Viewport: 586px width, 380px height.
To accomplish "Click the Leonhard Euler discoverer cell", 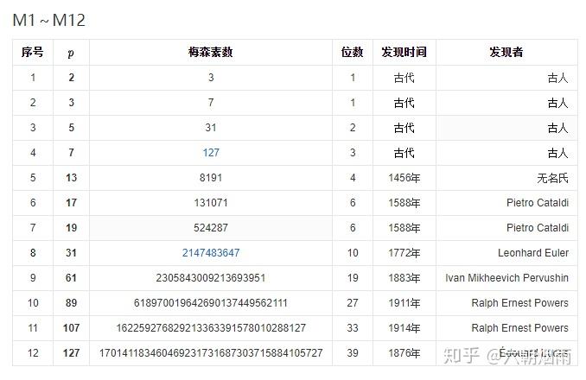I will point(532,253).
